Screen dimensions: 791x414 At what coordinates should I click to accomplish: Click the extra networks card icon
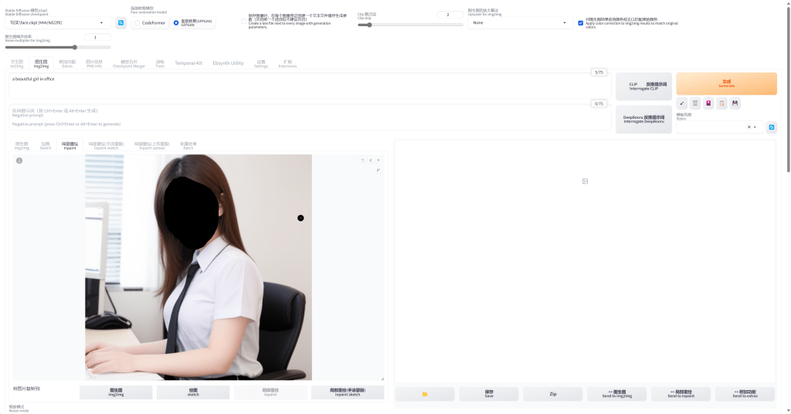[708, 103]
